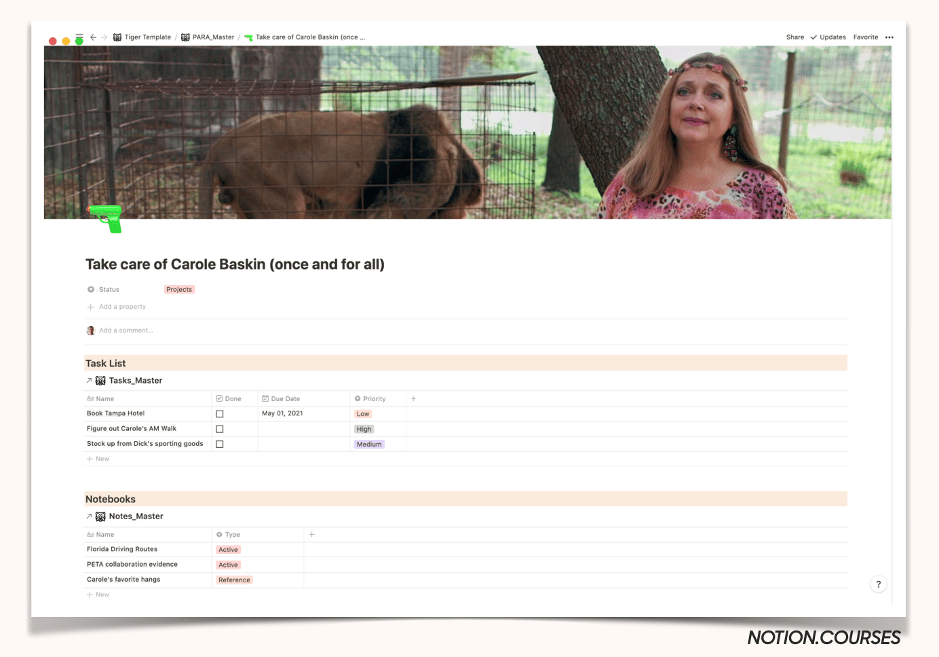
Task: Add New row in Tasks_Master
Action: (x=98, y=459)
